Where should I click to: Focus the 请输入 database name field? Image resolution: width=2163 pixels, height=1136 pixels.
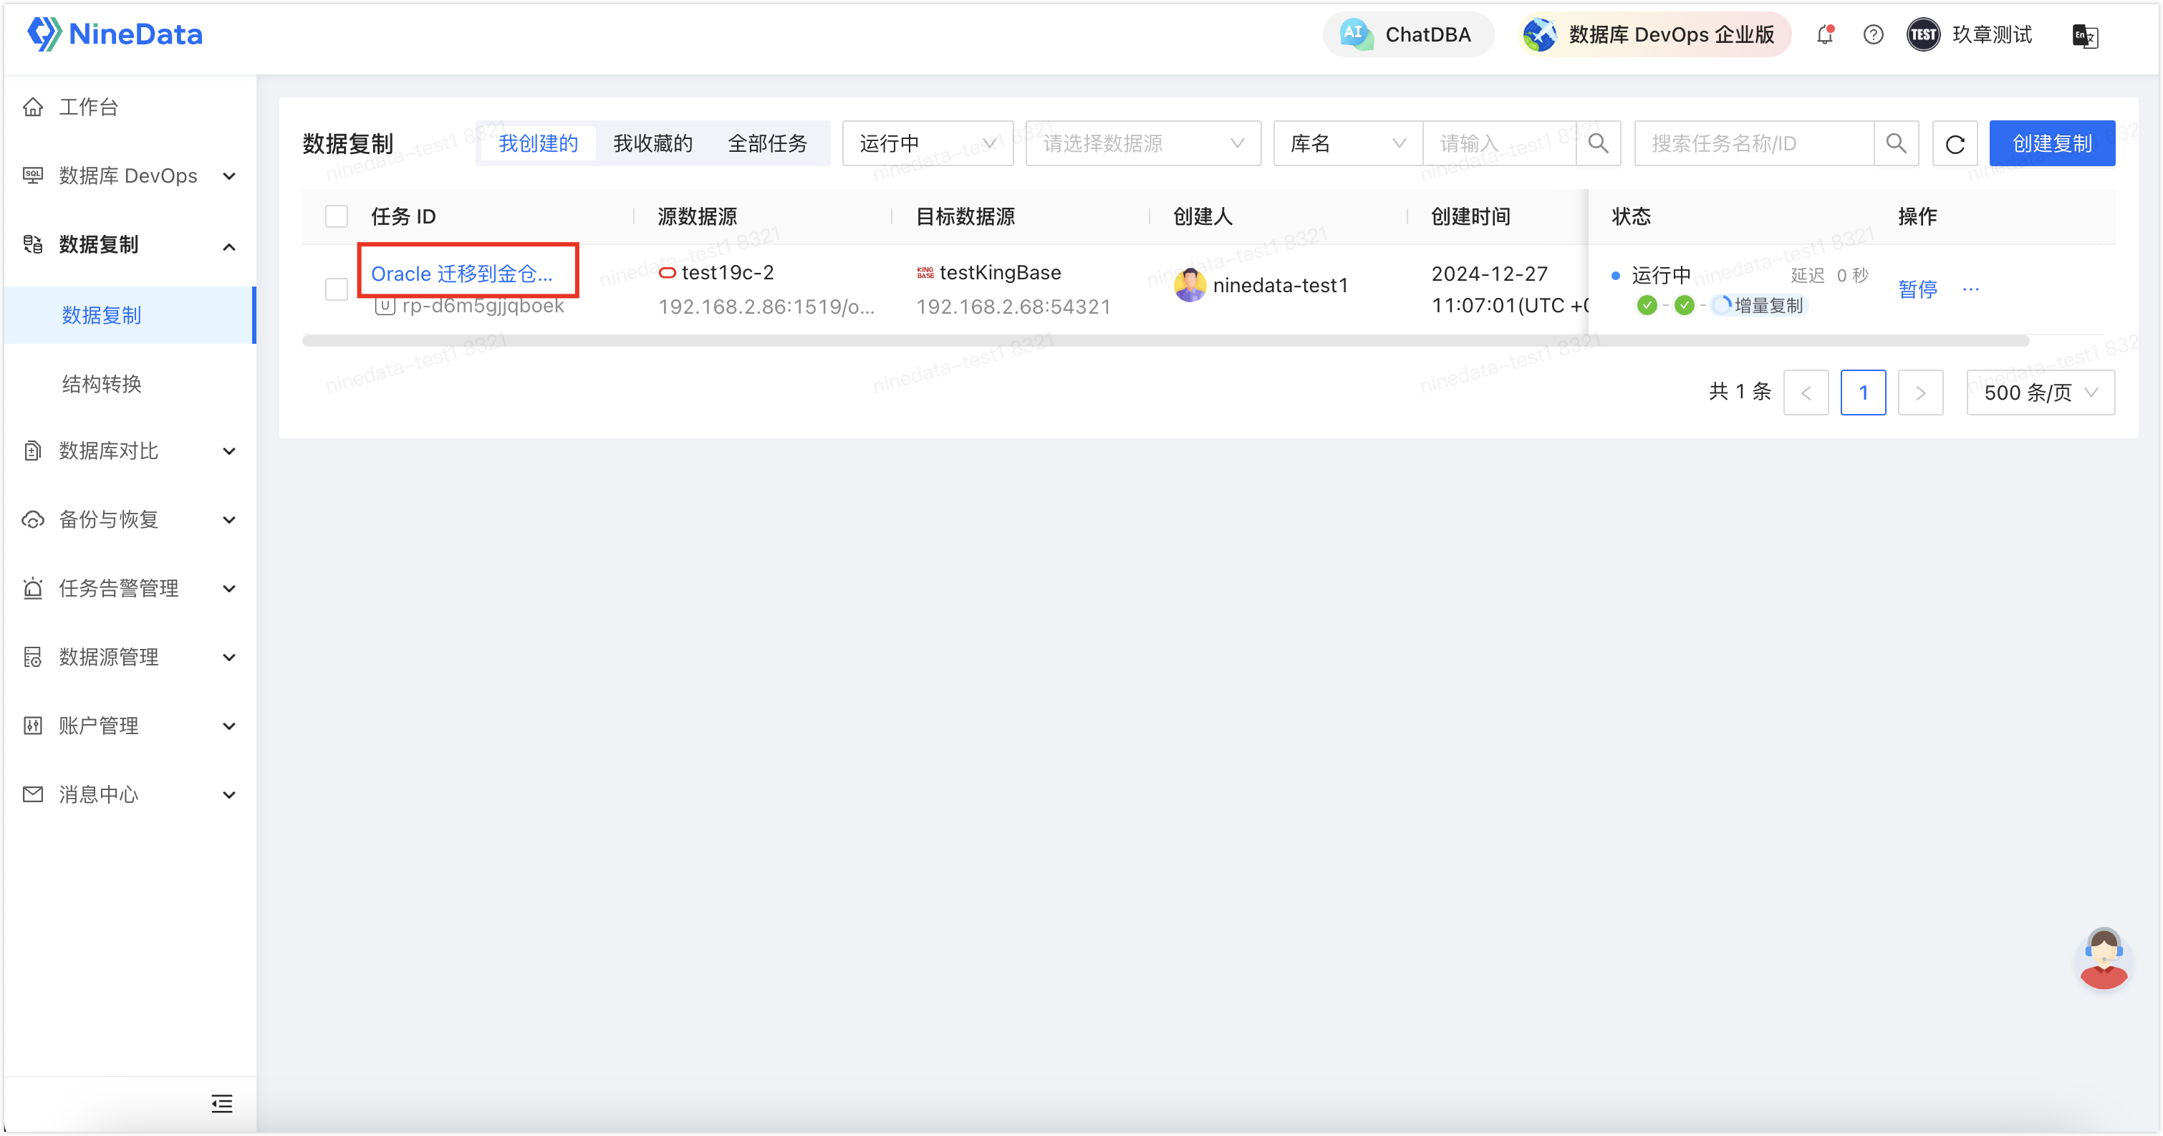coord(1500,143)
